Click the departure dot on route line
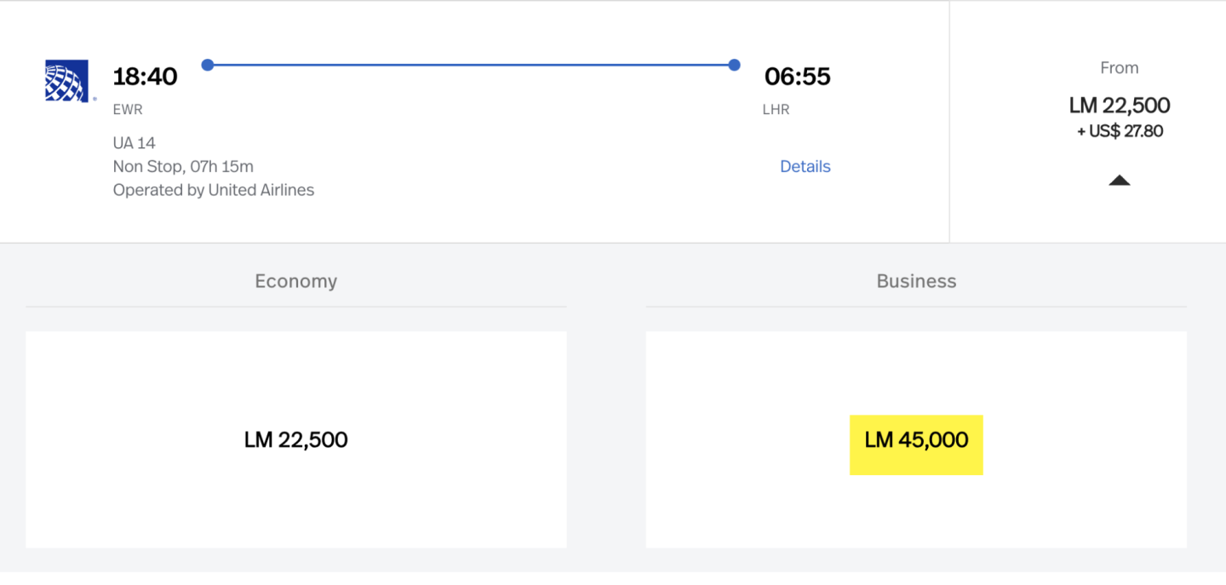 [x=207, y=65]
